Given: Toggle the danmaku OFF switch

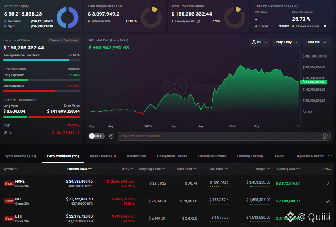Looking at the screenshot, I should click(x=97, y=136).
